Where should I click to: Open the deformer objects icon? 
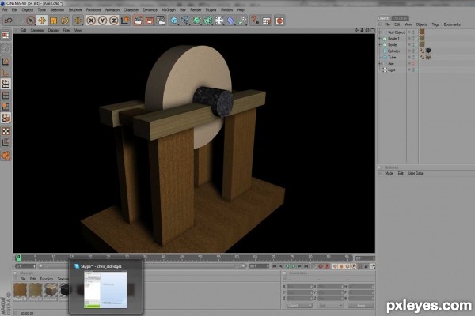coord(231,21)
